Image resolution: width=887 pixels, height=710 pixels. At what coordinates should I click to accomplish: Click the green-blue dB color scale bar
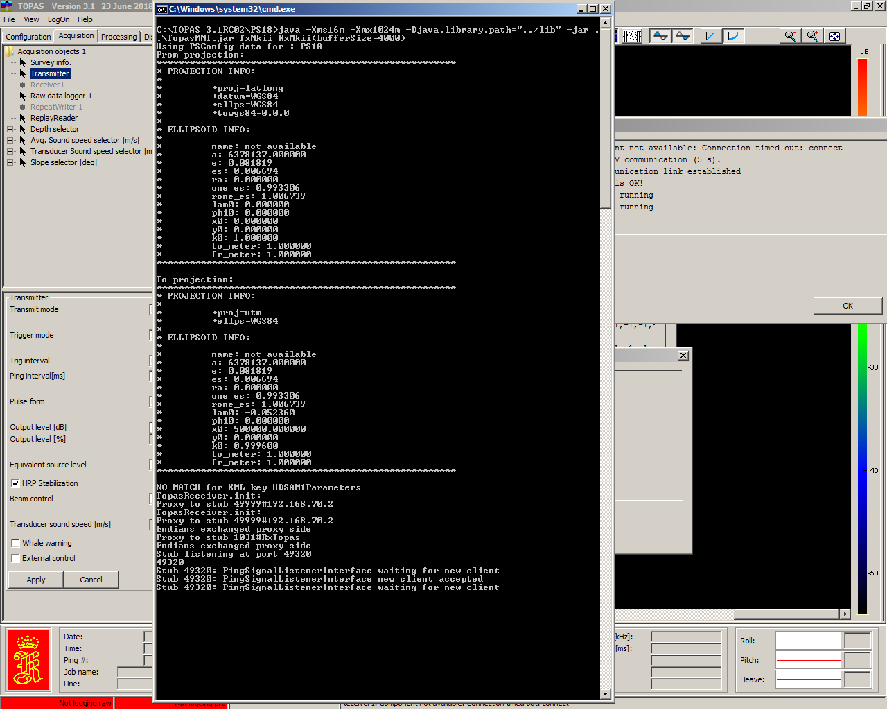(x=863, y=469)
